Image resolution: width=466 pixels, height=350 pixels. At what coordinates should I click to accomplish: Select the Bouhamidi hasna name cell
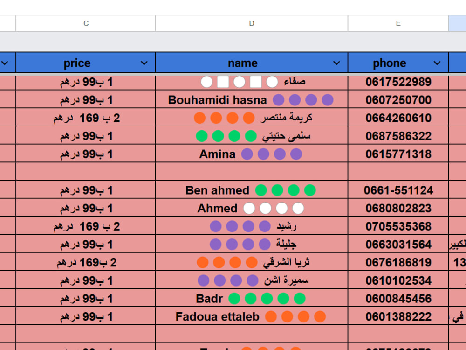[252, 100]
